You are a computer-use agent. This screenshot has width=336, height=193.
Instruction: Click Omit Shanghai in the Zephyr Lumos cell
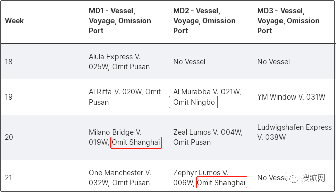(221, 183)
